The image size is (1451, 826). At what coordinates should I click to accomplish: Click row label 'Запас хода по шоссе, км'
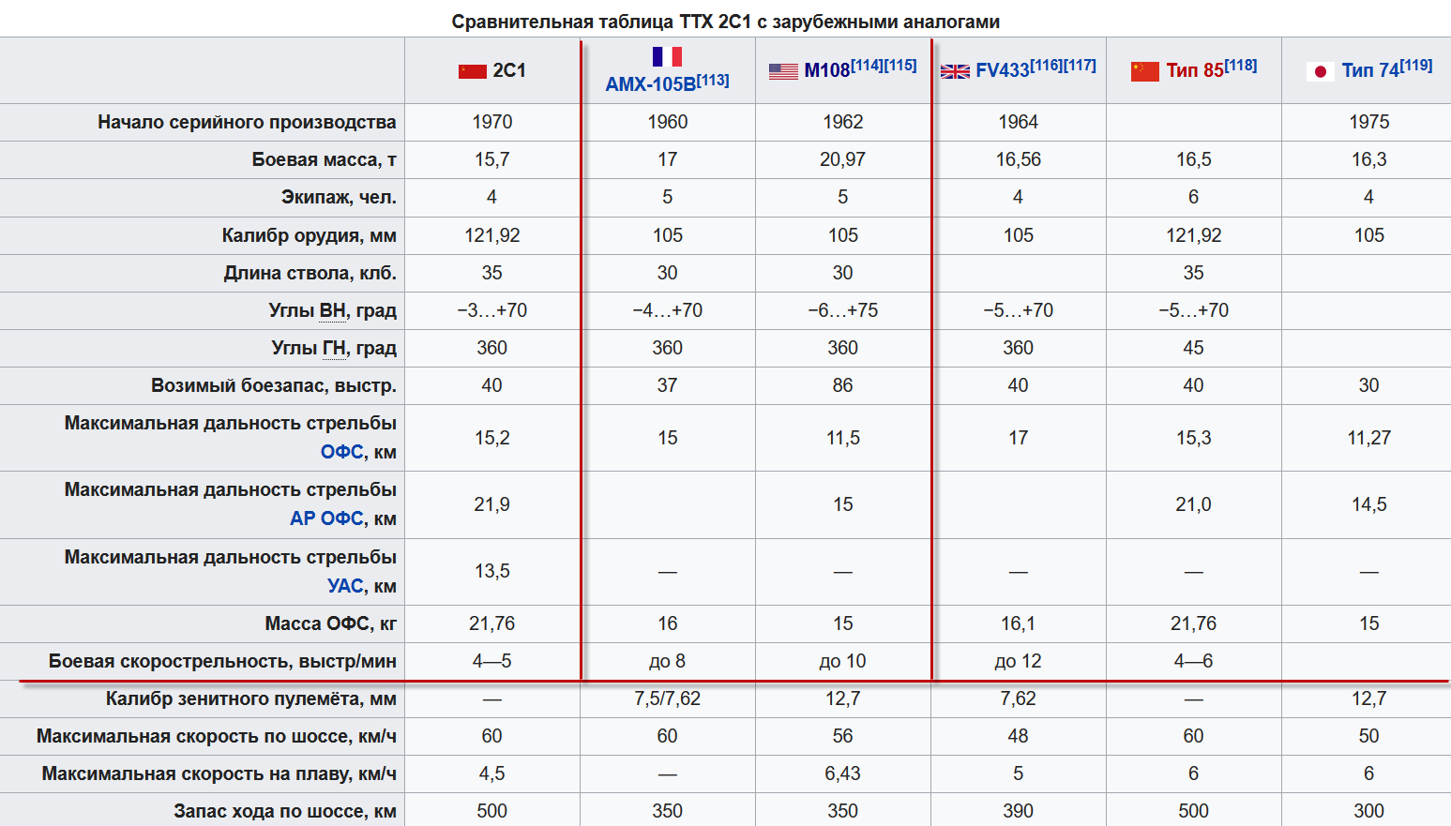click(285, 811)
